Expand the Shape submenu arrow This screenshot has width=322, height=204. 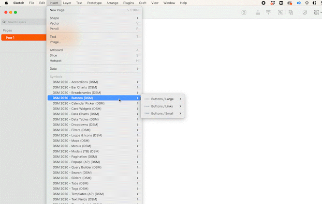137,18
